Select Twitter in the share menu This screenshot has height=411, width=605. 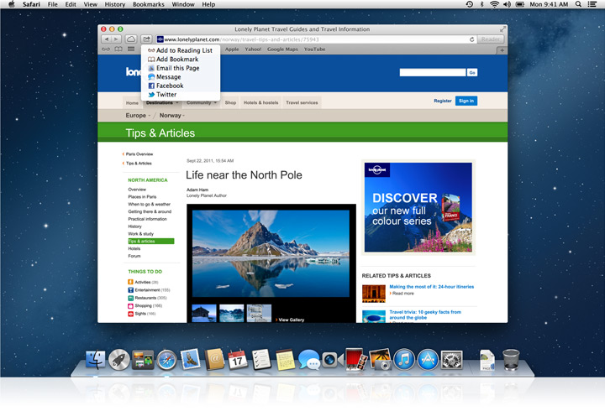(x=166, y=95)
